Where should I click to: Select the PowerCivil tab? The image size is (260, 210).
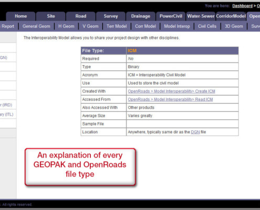171,16
